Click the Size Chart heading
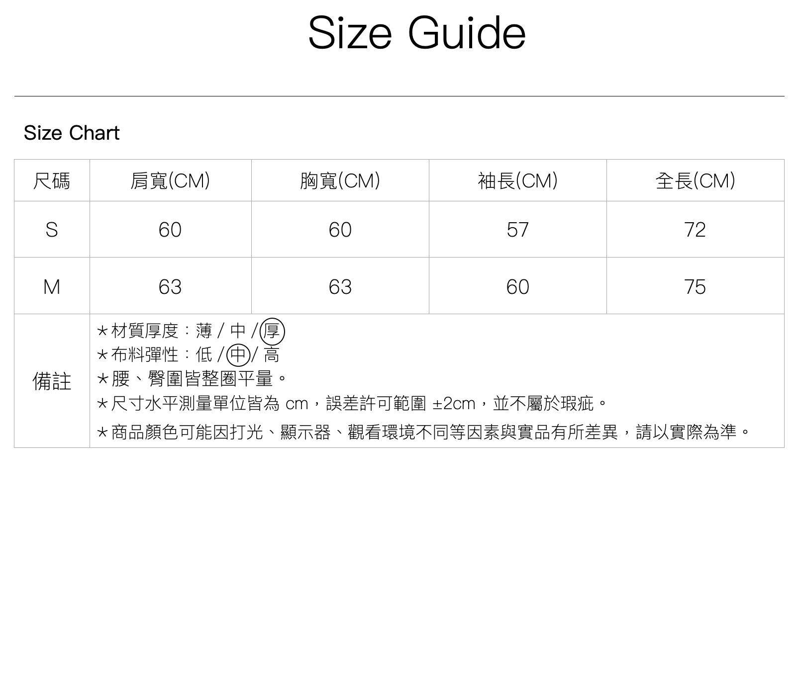The height and width of the screenshot is (696, 799). (x=72, y=133)
